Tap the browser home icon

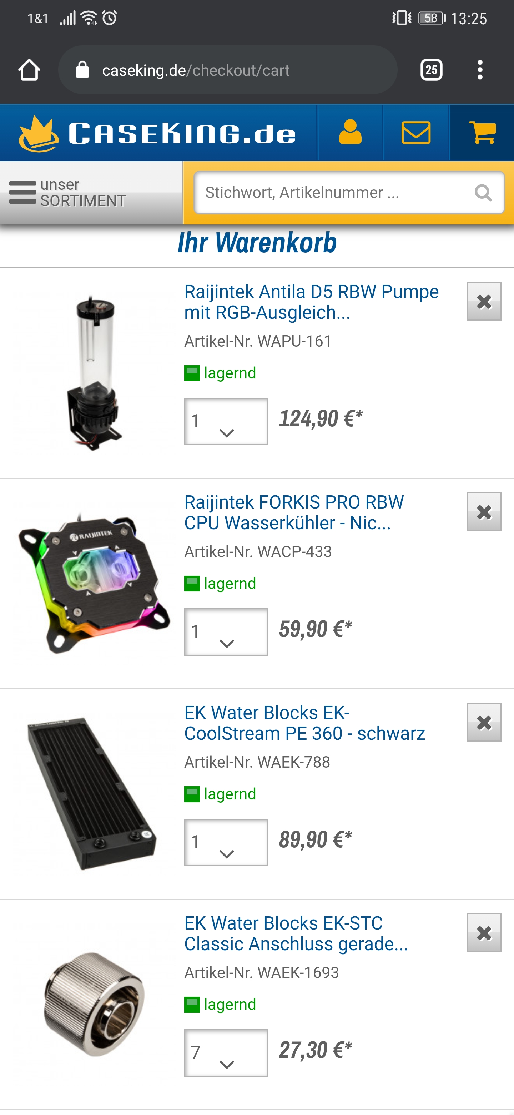tap(29, 70)
